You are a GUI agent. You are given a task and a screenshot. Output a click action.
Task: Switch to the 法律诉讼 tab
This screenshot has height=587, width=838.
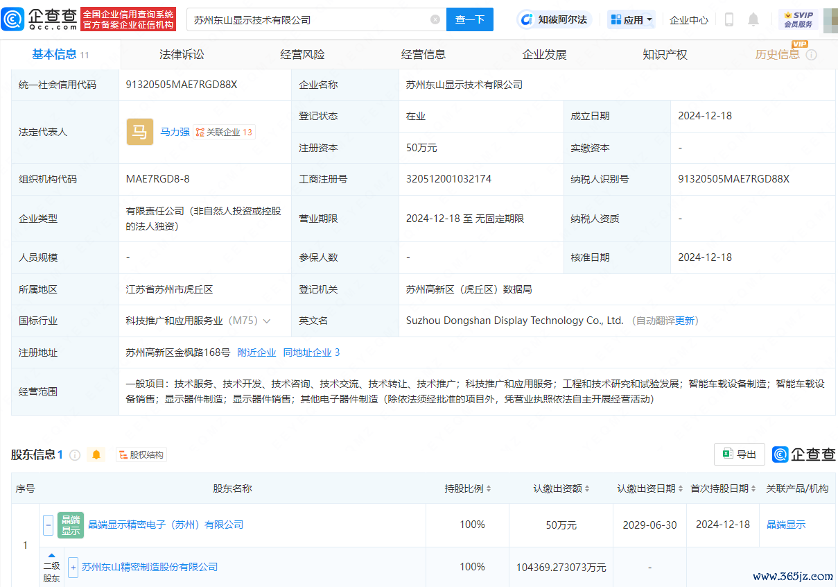point(182,55)
